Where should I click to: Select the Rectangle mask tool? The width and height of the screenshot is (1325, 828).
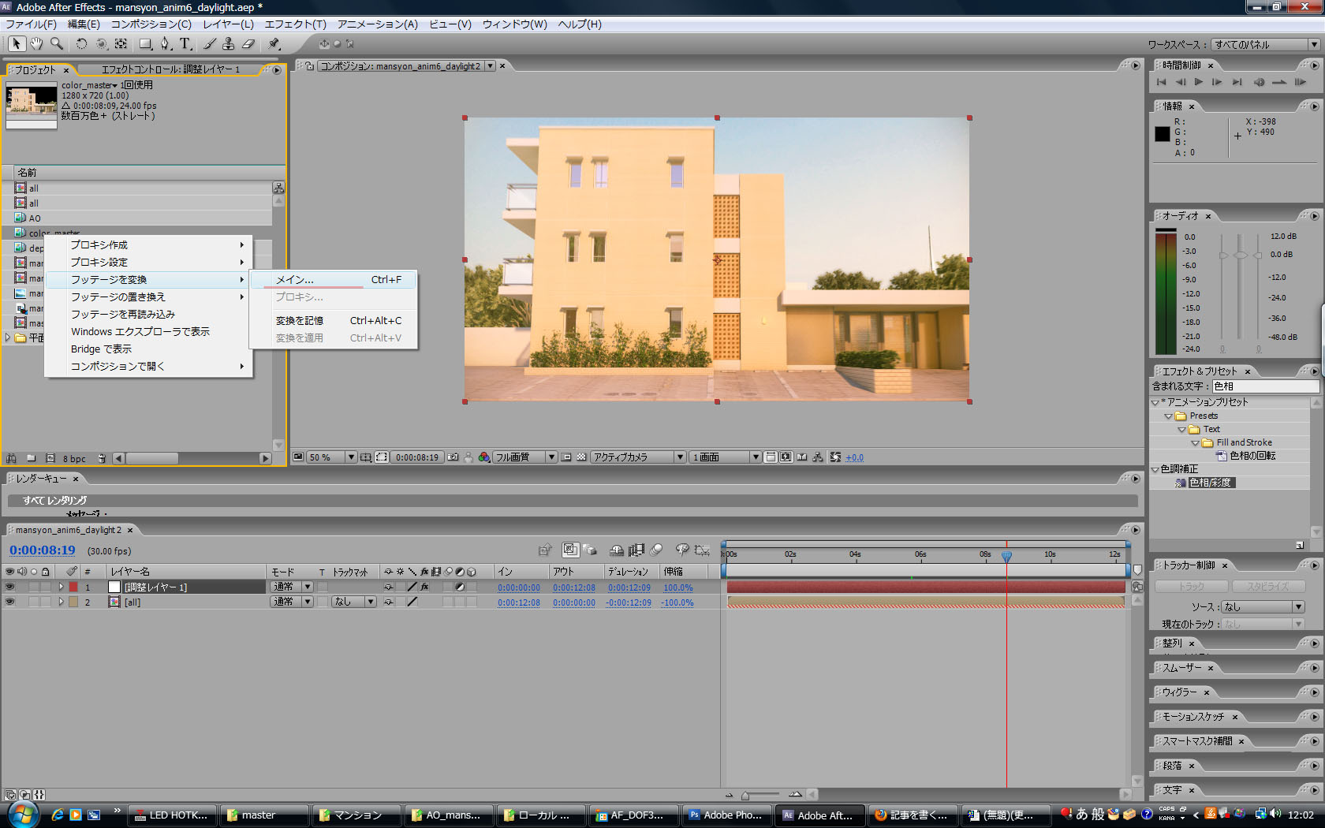(x=146, y=44)
